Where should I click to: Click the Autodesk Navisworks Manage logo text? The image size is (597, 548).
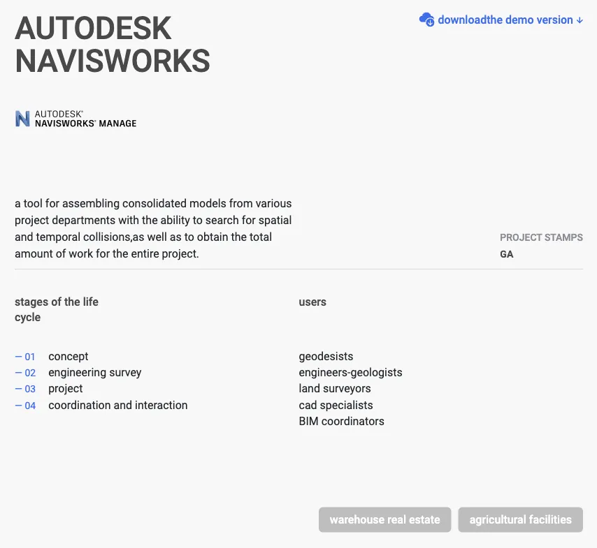tap(86, 119)
